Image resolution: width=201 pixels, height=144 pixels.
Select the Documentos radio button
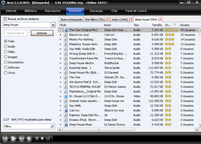pos(6,62)
